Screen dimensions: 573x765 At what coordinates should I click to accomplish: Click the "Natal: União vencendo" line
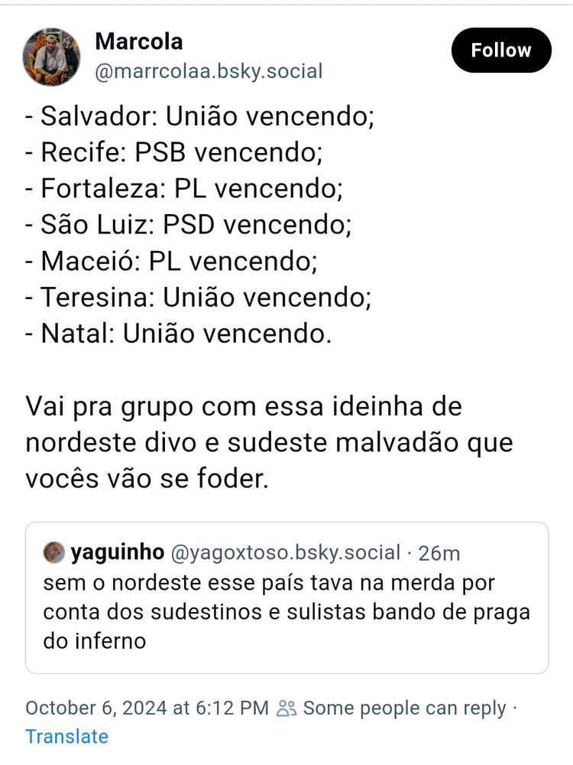tap(178, 334)
